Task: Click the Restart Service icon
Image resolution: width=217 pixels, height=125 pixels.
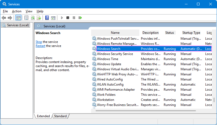Action: pyautogui.click(x=80, y=18)
